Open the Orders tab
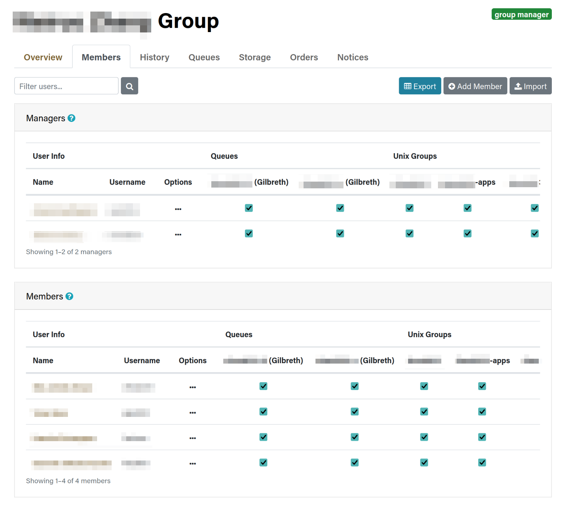This screenshot has height=509, width=569. coord(304,57)
